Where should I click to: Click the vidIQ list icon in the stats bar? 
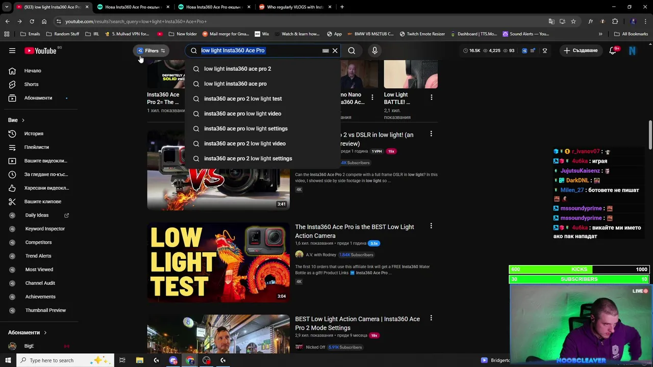pos(533,50)
